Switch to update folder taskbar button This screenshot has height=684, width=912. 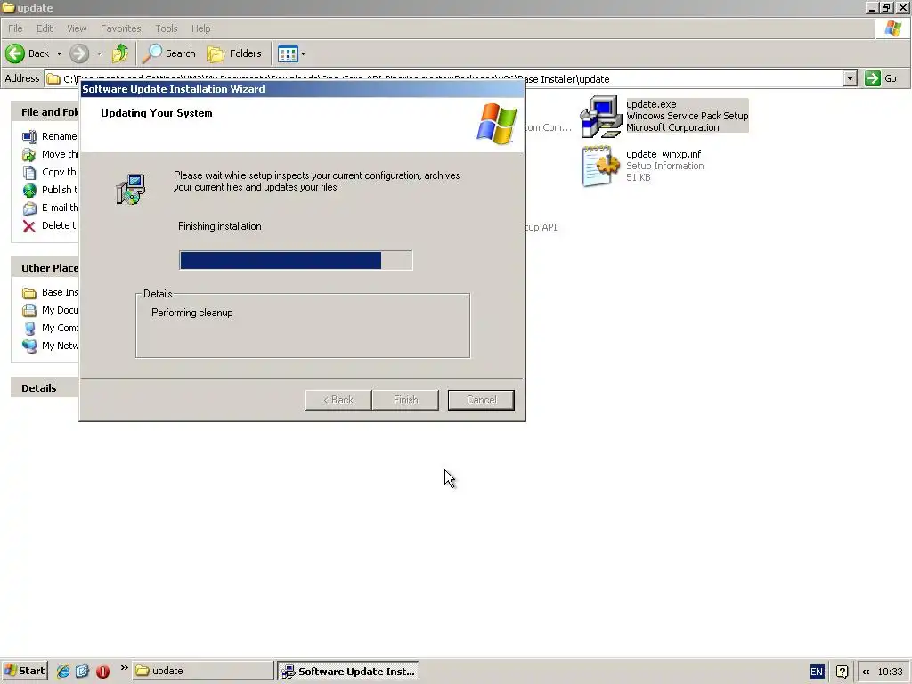coord(202,671)
